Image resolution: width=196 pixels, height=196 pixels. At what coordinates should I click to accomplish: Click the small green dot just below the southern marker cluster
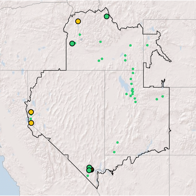pyautogui.click(x=88, y=176)
